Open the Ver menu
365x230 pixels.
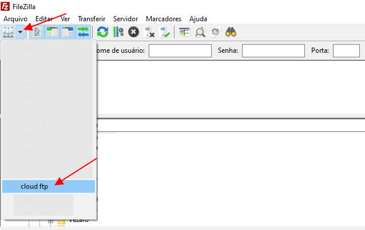click(65, 19)
